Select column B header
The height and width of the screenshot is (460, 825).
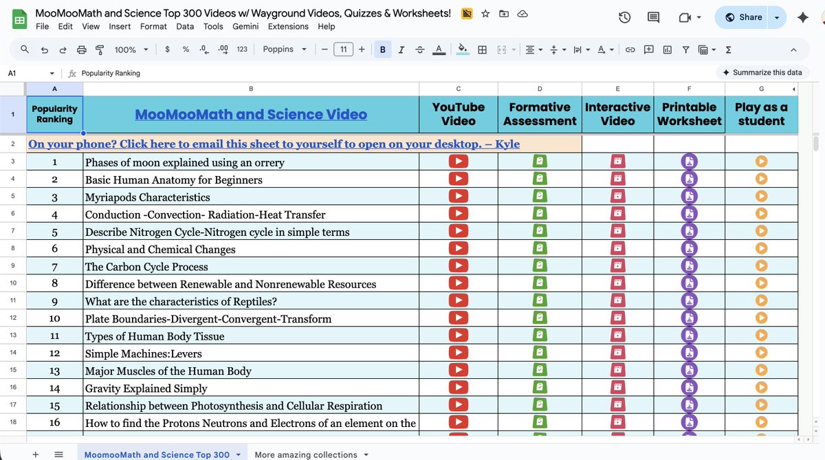251,89
